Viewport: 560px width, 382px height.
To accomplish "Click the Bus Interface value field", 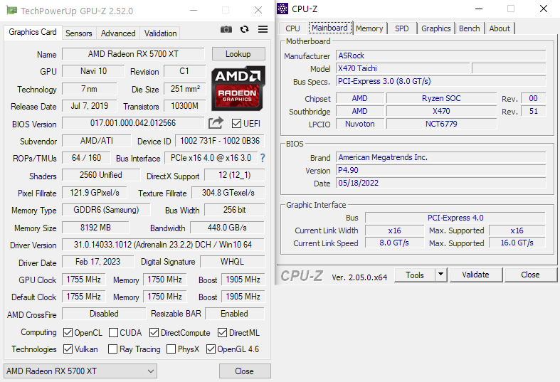I will click(x=211, y=158).
